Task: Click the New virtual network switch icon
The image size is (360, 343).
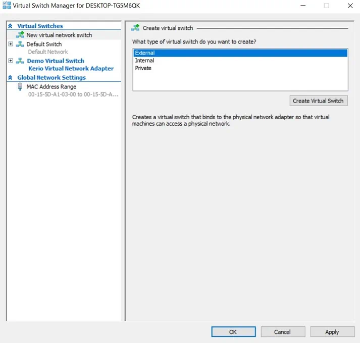Action: point(20,35)
